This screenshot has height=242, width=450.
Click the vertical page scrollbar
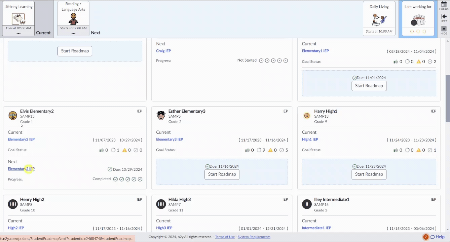pos(447,99)
